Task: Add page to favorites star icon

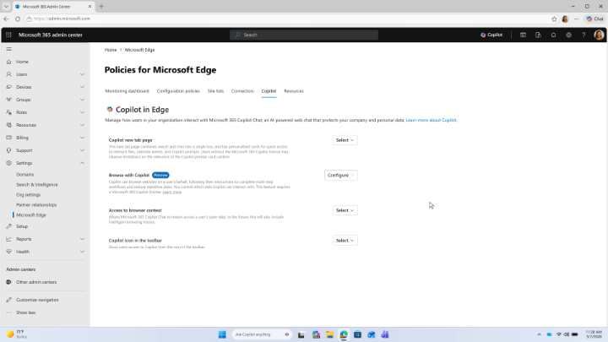Action: click(554, 19)
